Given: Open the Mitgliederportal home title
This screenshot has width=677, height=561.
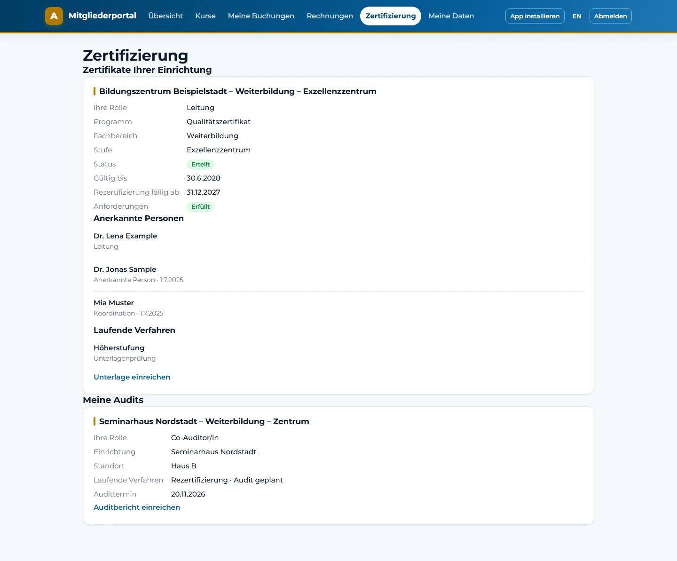Looking at the screenshot, I should click(x=102, y=16).
